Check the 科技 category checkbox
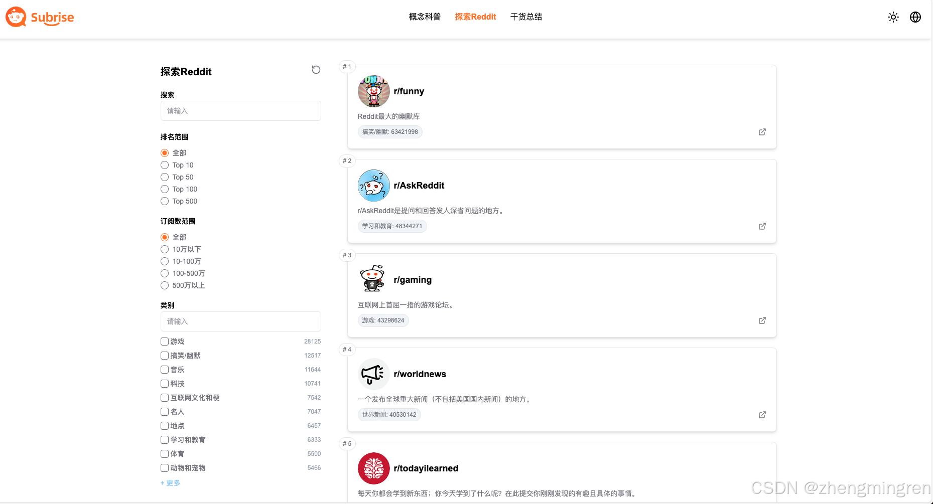This screenshot has height=504, width=933. tap(165, 384)
